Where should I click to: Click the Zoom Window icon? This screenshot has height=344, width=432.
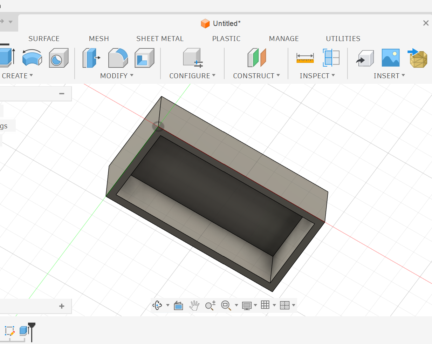226,305
